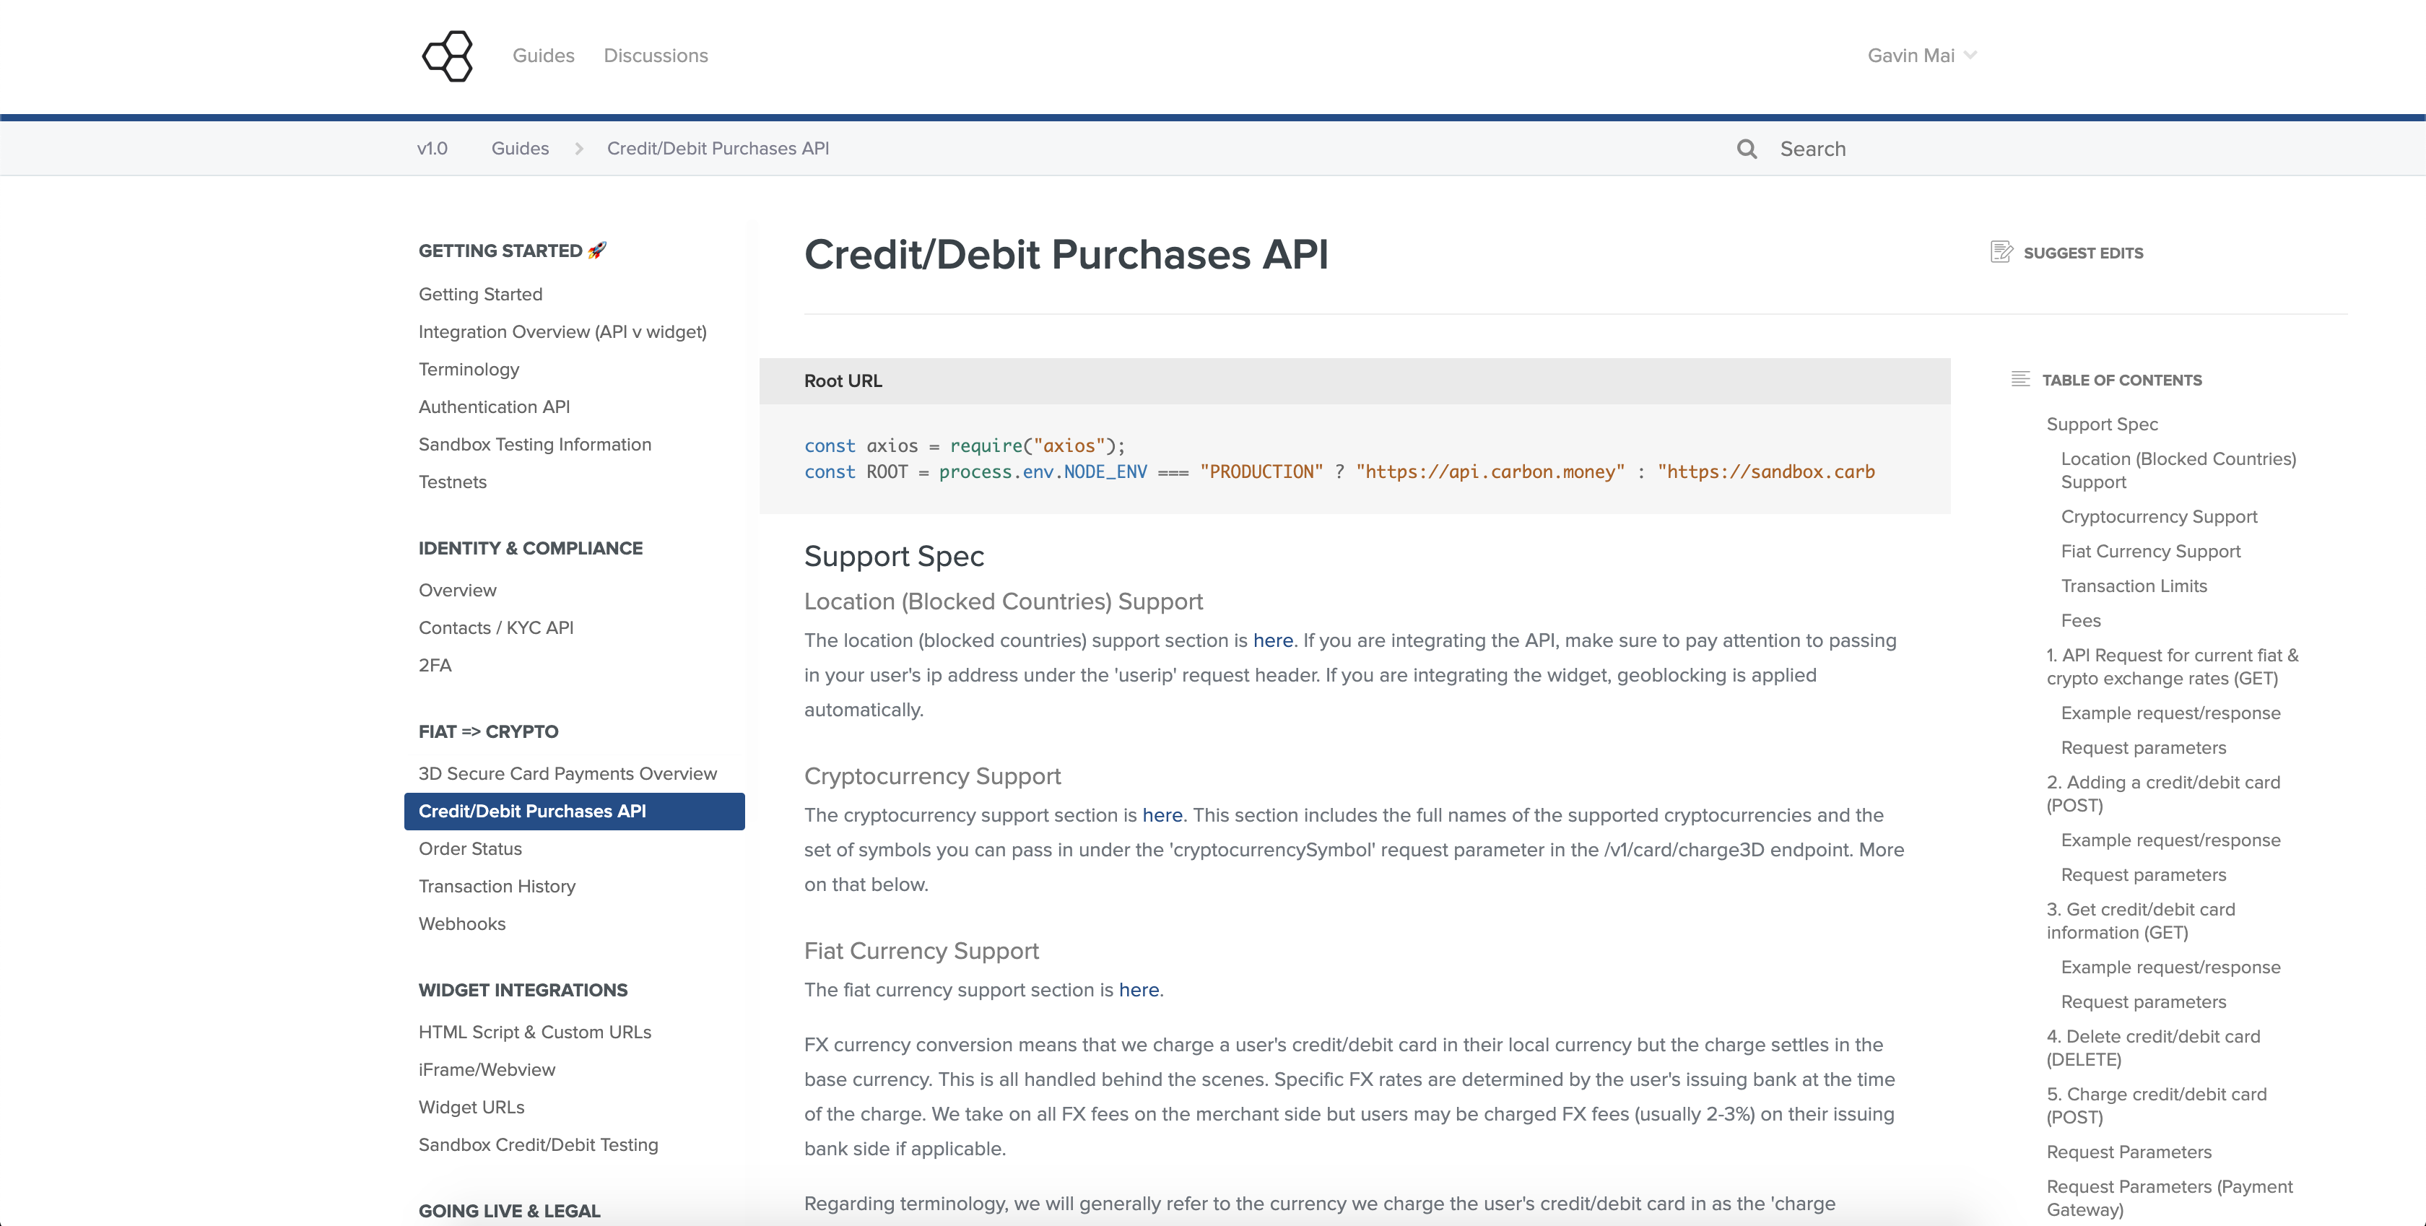Click the Table of Contents list icon
This screenshot has height=1226, width=2426.
2021,378
